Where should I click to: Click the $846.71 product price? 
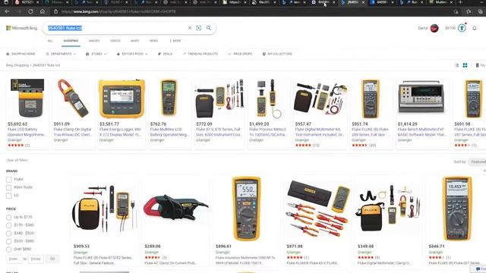[437, 246]
